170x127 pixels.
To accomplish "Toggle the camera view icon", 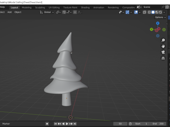I will 163,52.
